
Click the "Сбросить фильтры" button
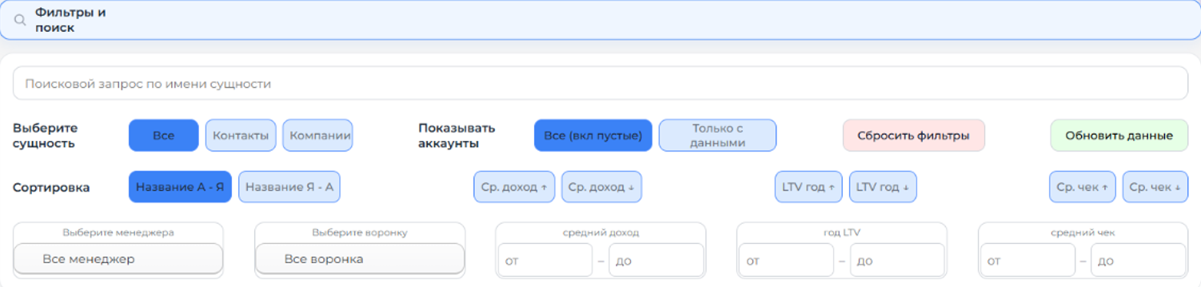point(914,136)
